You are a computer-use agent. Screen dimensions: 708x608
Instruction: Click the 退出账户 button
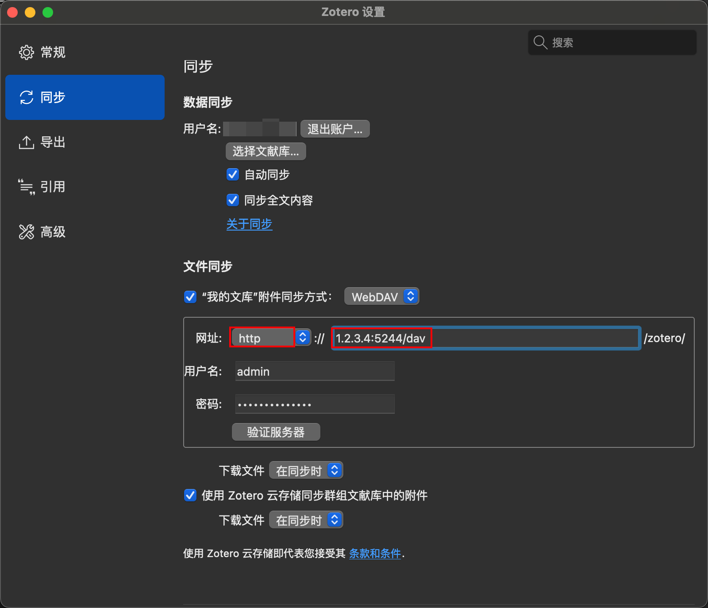click(335, 129)
